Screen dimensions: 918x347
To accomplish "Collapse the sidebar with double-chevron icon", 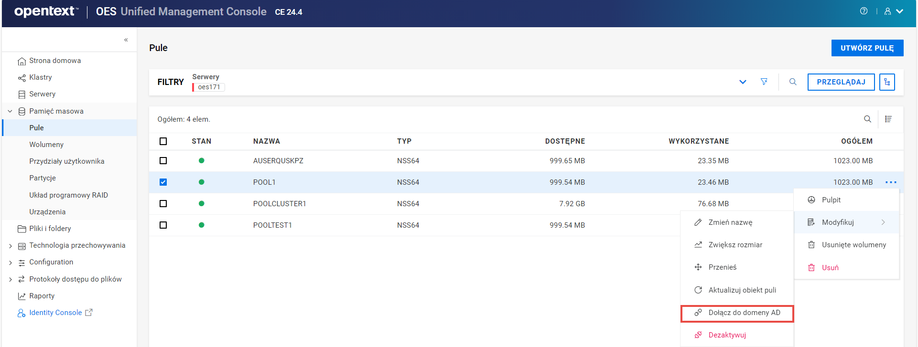I will click(126, 40).
